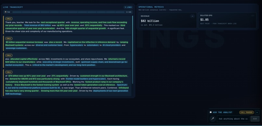Click the CALL tag above 'Thank you, teacher'

pos(9,19)
